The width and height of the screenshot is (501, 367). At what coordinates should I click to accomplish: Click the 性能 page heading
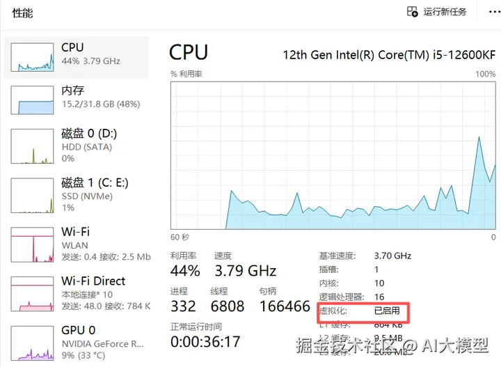click(22, 13)
